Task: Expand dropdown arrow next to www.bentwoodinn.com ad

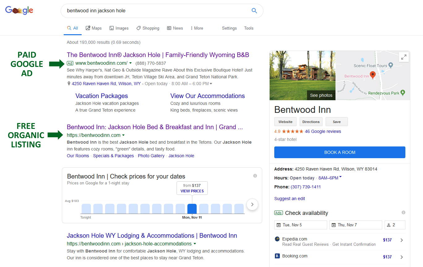Action: click(130, 63)
